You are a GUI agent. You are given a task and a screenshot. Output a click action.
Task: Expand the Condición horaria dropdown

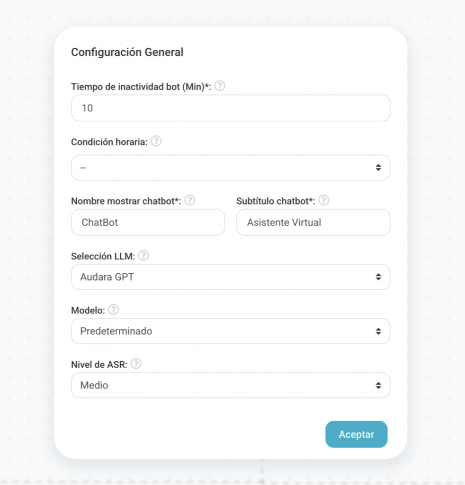pos(230,168)
